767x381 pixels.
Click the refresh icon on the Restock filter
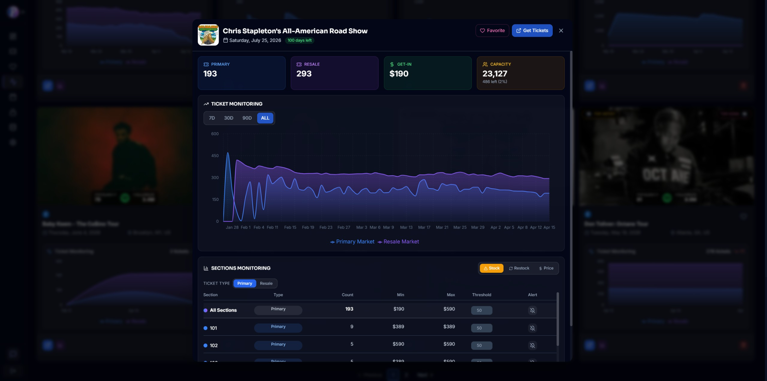pyautogui.click(x=511, y=268)
